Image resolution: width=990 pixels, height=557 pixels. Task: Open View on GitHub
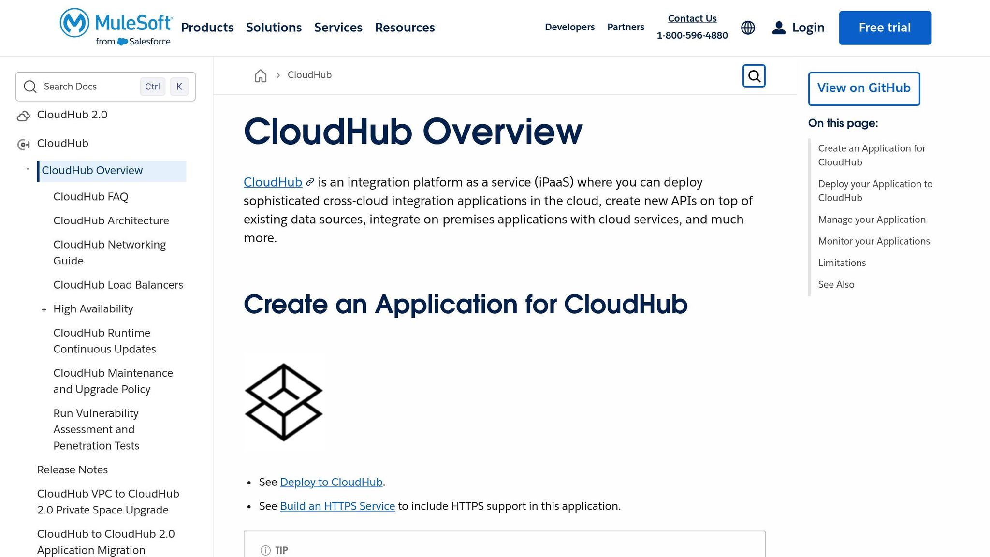click(863, 88)
